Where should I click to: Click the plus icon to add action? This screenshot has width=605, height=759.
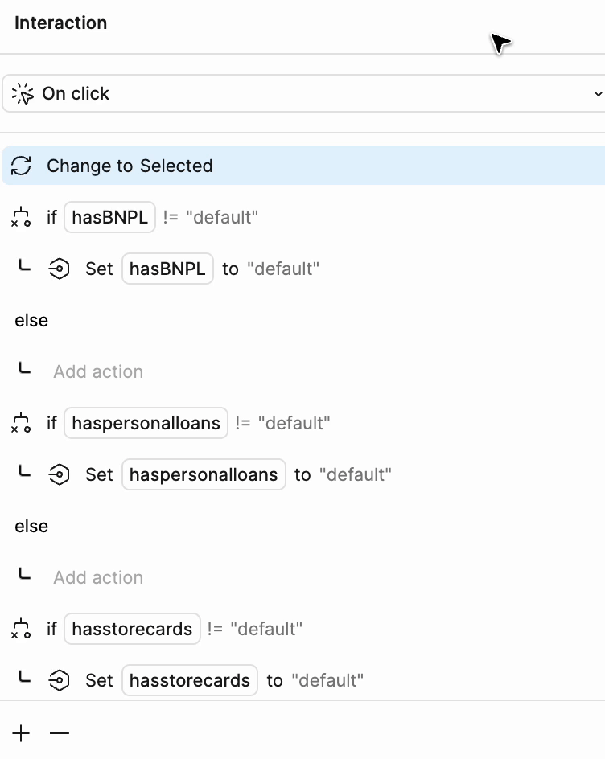21,733
